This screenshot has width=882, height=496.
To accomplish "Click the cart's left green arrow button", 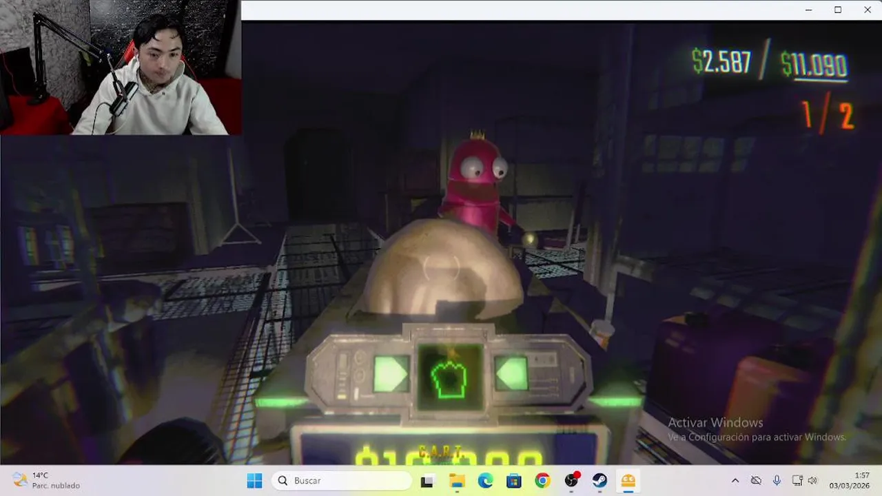I will (x=391, y=373).
